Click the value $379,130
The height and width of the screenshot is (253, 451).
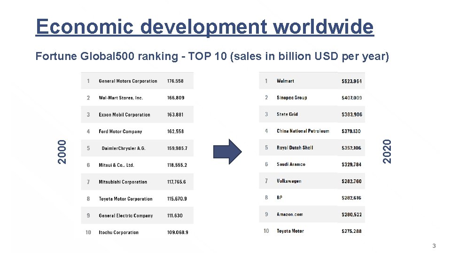point(351,131)
